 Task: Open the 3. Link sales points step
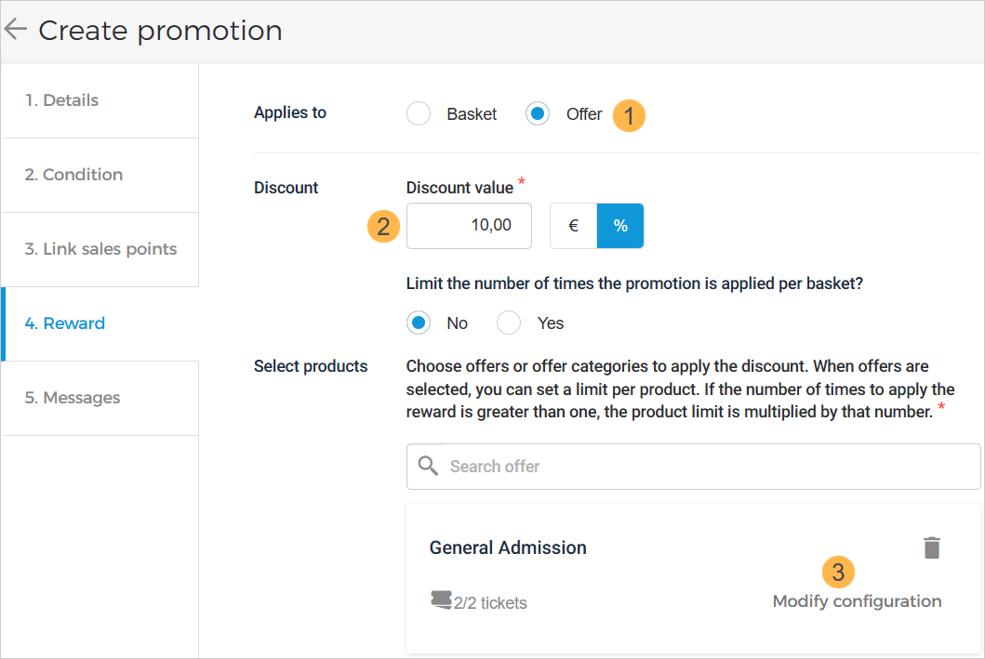(x=100, y=249)
